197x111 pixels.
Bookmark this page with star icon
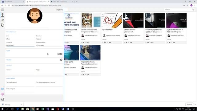pos(187,6)
